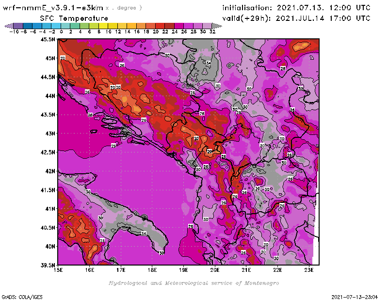Click the model name 'wrf-nmmE_v3.9.1-e3km' title

coord(53,8)
